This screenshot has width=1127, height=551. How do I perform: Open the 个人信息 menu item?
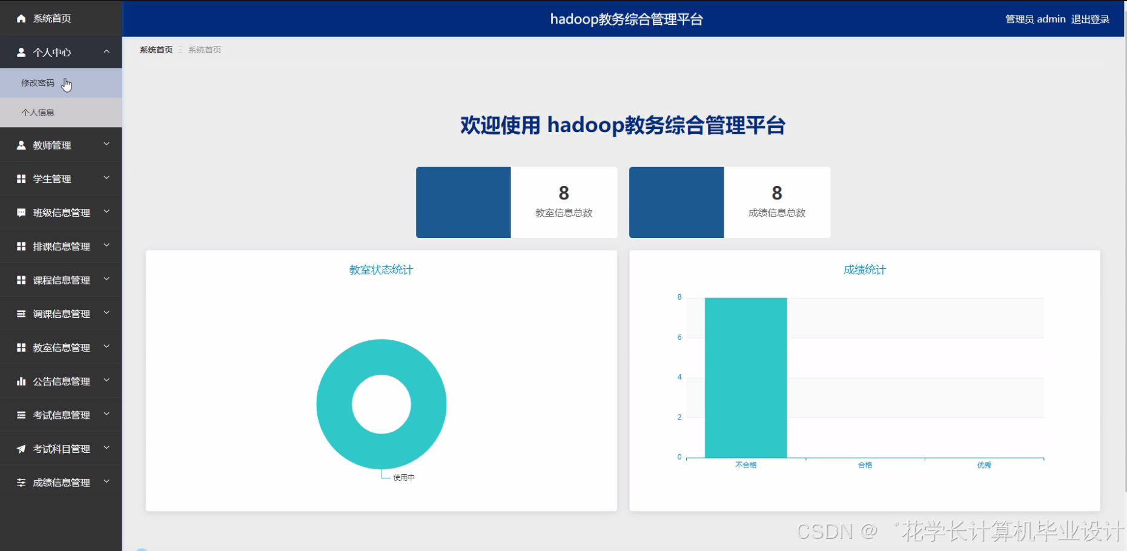38,112
